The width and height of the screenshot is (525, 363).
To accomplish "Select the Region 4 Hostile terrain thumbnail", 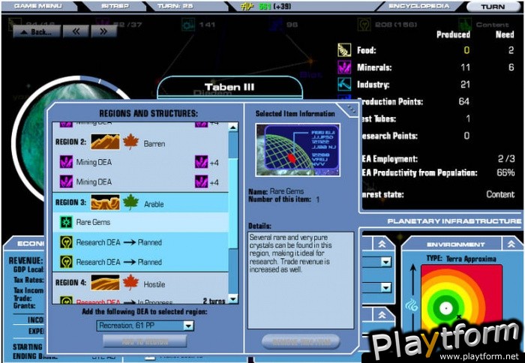I will 105,283.
